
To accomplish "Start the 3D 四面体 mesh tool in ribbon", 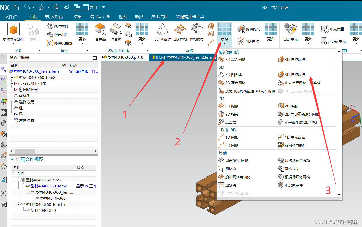I will click(163, 32).
